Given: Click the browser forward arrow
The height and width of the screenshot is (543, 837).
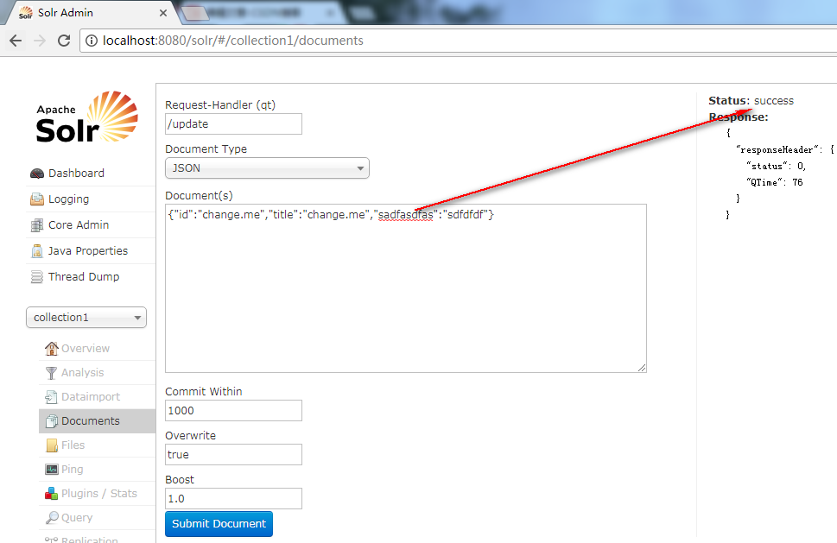Looking at the screenshot, I should [40, 41].
